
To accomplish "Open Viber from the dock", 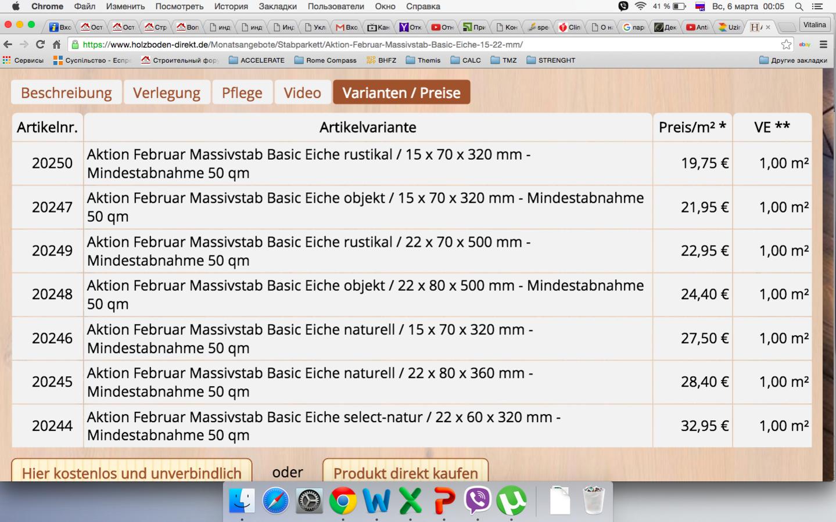I will pyautogui.click(x=478, y=501).
